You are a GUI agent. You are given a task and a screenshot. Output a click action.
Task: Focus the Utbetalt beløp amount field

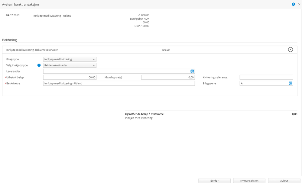click(x=70, y=77)
